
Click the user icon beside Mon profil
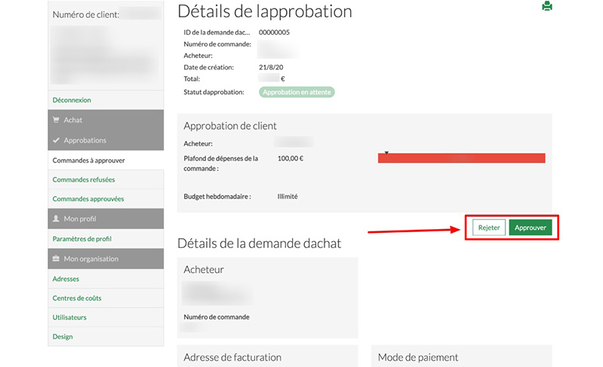(x=56, y=219)
